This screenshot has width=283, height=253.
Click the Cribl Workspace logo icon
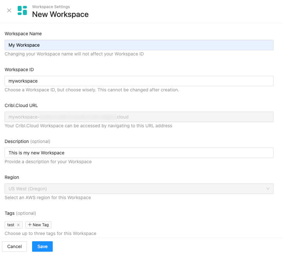(22, 10)
